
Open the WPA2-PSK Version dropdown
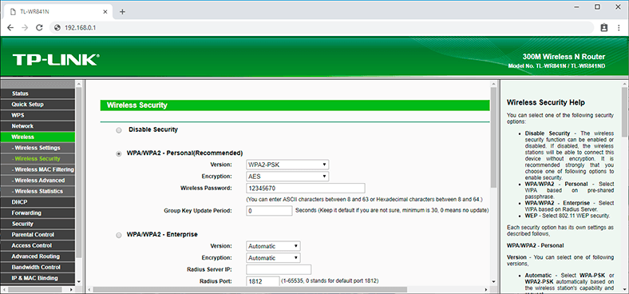[287, 165]
